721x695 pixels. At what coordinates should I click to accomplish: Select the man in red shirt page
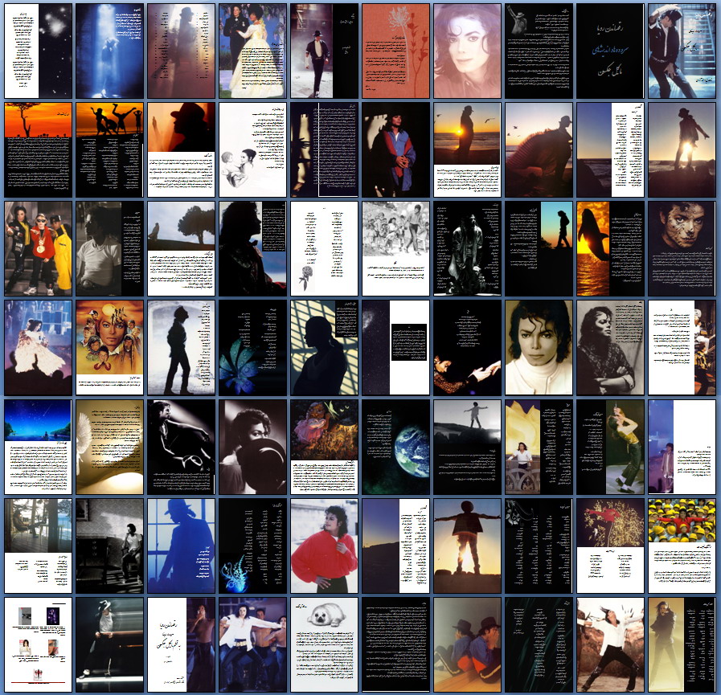coord(323,546)
